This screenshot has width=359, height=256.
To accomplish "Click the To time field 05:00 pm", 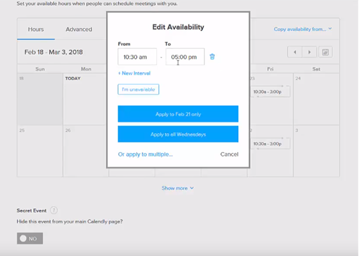I will point(185,57).
